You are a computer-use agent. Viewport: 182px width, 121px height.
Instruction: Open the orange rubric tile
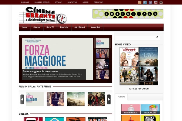pyautogui.click(x=131, y=118)
